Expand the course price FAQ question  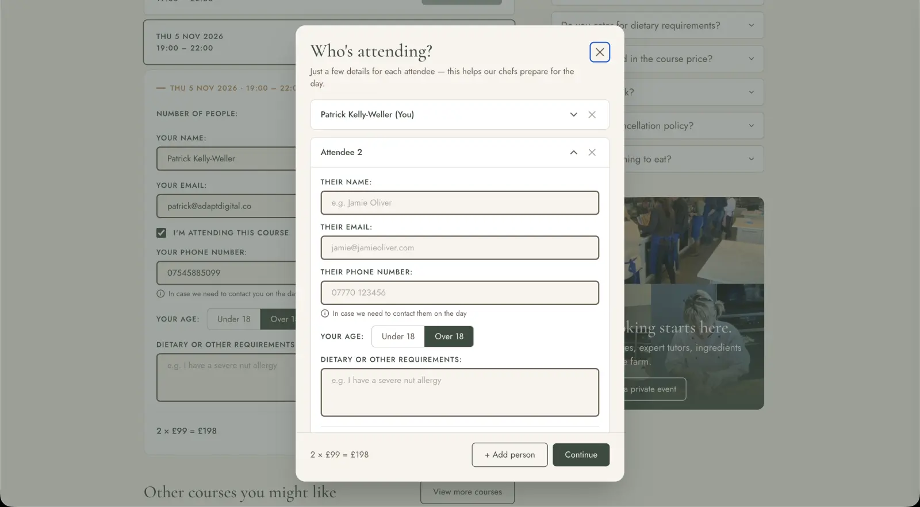click(693, 59)
